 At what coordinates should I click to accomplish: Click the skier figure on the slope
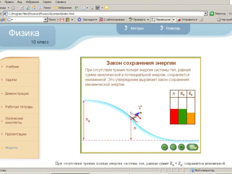[x=136, y=116]
